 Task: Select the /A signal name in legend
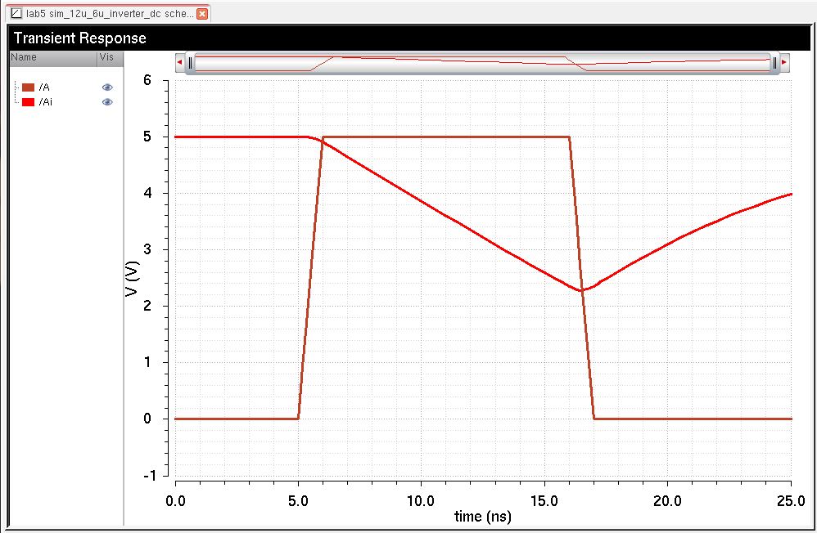pos(44,87)
